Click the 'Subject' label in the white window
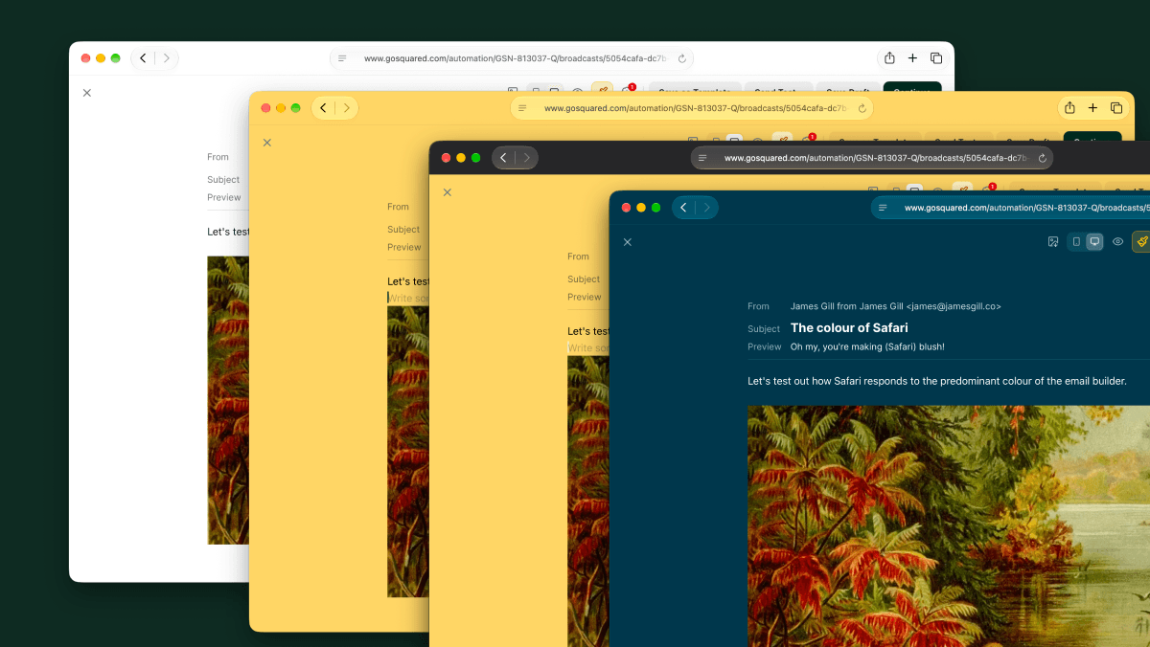The image size is (1150, 647). coord(223,180)
